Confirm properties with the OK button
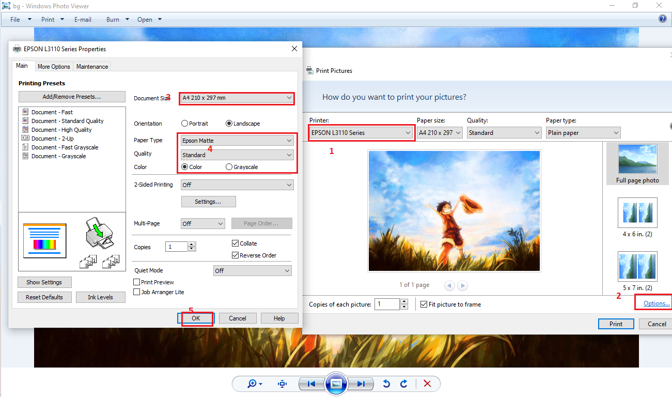Screen dimensions: 672x397 (x=196, y=318)
